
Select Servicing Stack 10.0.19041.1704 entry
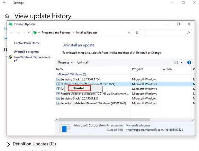tap(80, 79)
